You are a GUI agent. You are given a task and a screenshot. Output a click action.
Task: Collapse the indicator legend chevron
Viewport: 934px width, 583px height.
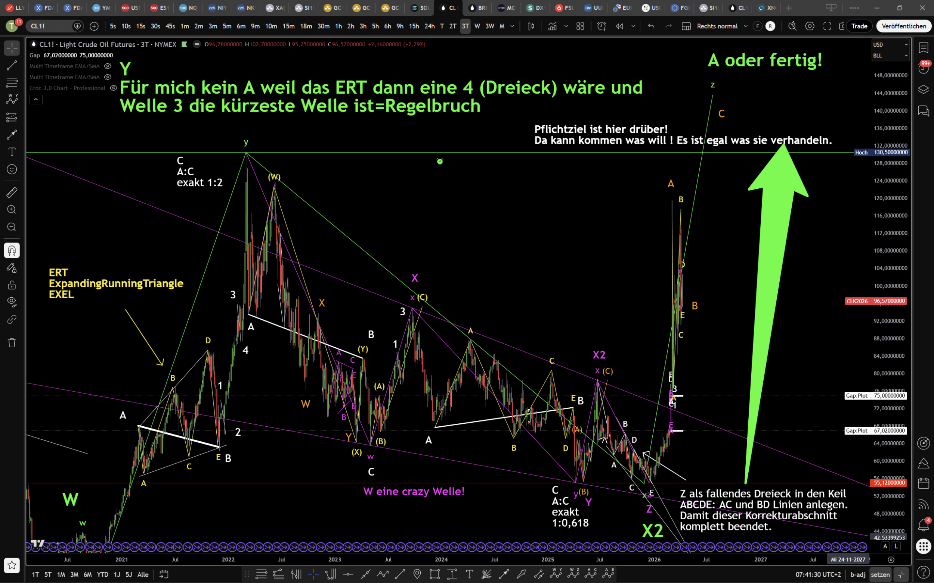coord(36,100)
